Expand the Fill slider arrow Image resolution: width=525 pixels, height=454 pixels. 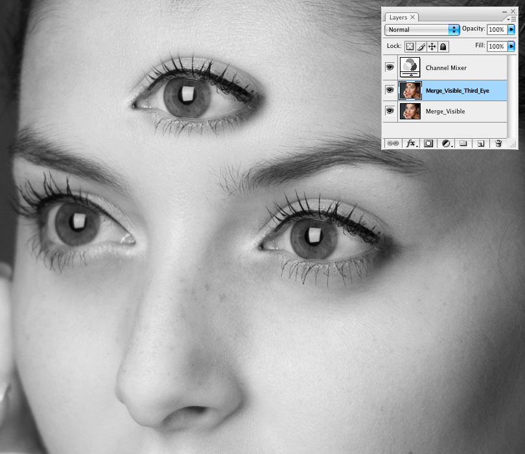pos(511,47)
